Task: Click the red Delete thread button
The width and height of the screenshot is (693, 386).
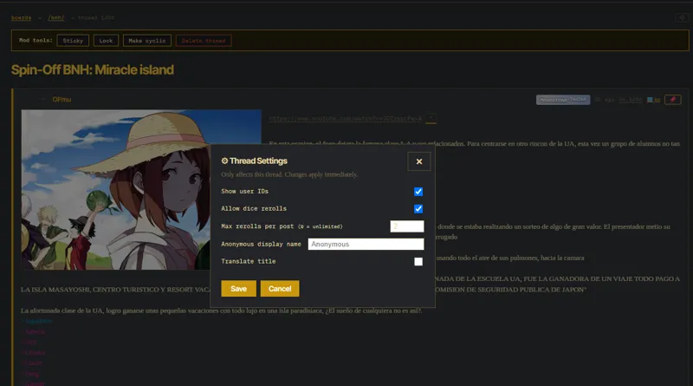Action: pos(204,41)
